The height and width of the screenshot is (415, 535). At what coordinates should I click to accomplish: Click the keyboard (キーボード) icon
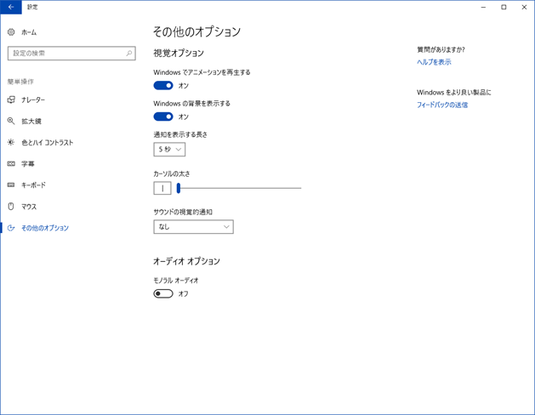point(11,185)
